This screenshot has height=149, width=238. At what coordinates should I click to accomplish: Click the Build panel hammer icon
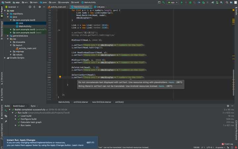click(6, 110)
